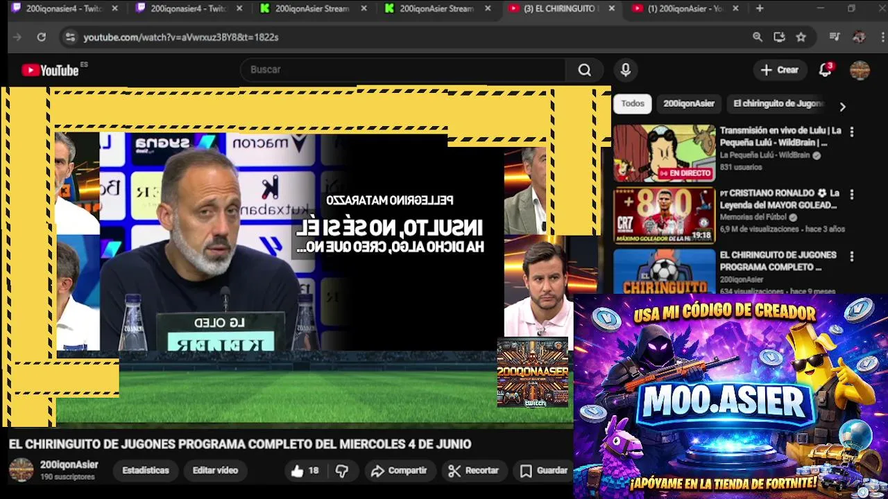Open Cristiano Ronaldo video thumbnail
Image resolution: width=888 pixels, height=499 pixels.
(x=664, y=215)
